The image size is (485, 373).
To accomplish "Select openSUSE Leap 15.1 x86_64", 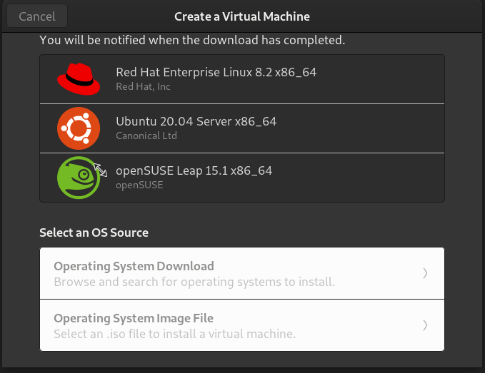I will tap(242, 178).
